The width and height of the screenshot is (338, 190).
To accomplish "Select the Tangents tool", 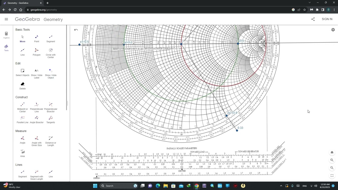I will tap(51, 120).
